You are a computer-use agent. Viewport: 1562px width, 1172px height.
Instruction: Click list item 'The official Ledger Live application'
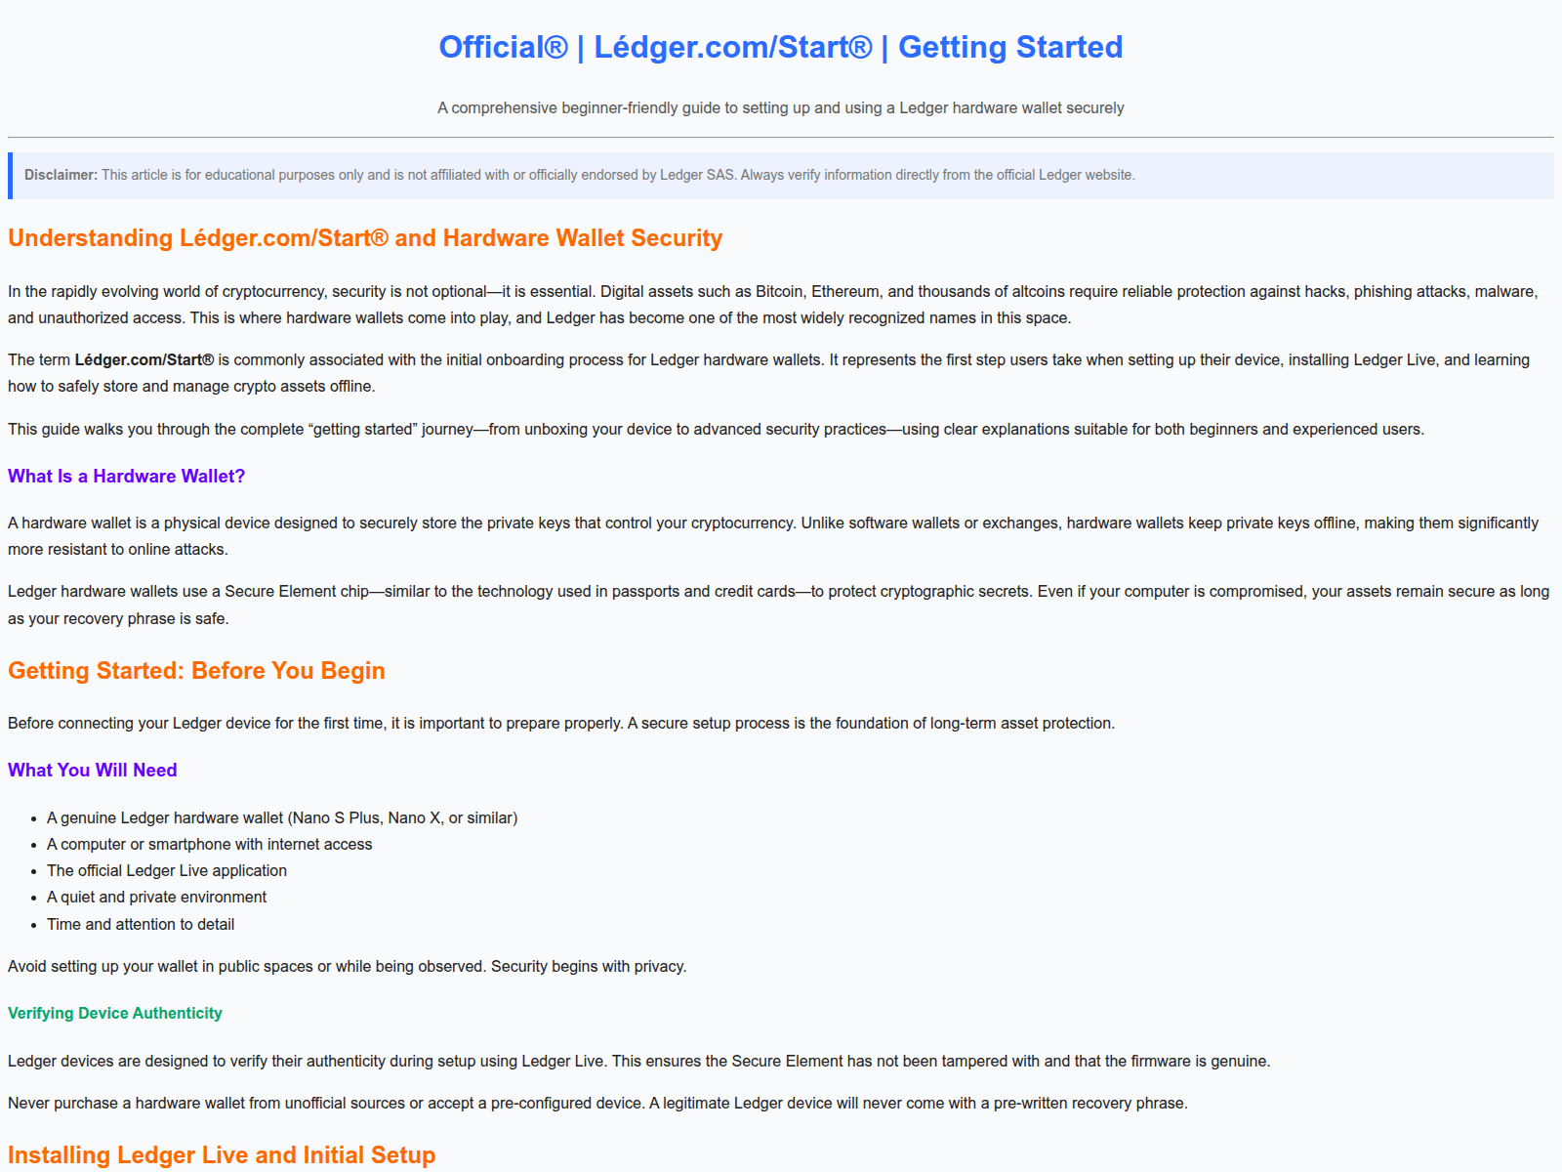click(x=167, y=870)
